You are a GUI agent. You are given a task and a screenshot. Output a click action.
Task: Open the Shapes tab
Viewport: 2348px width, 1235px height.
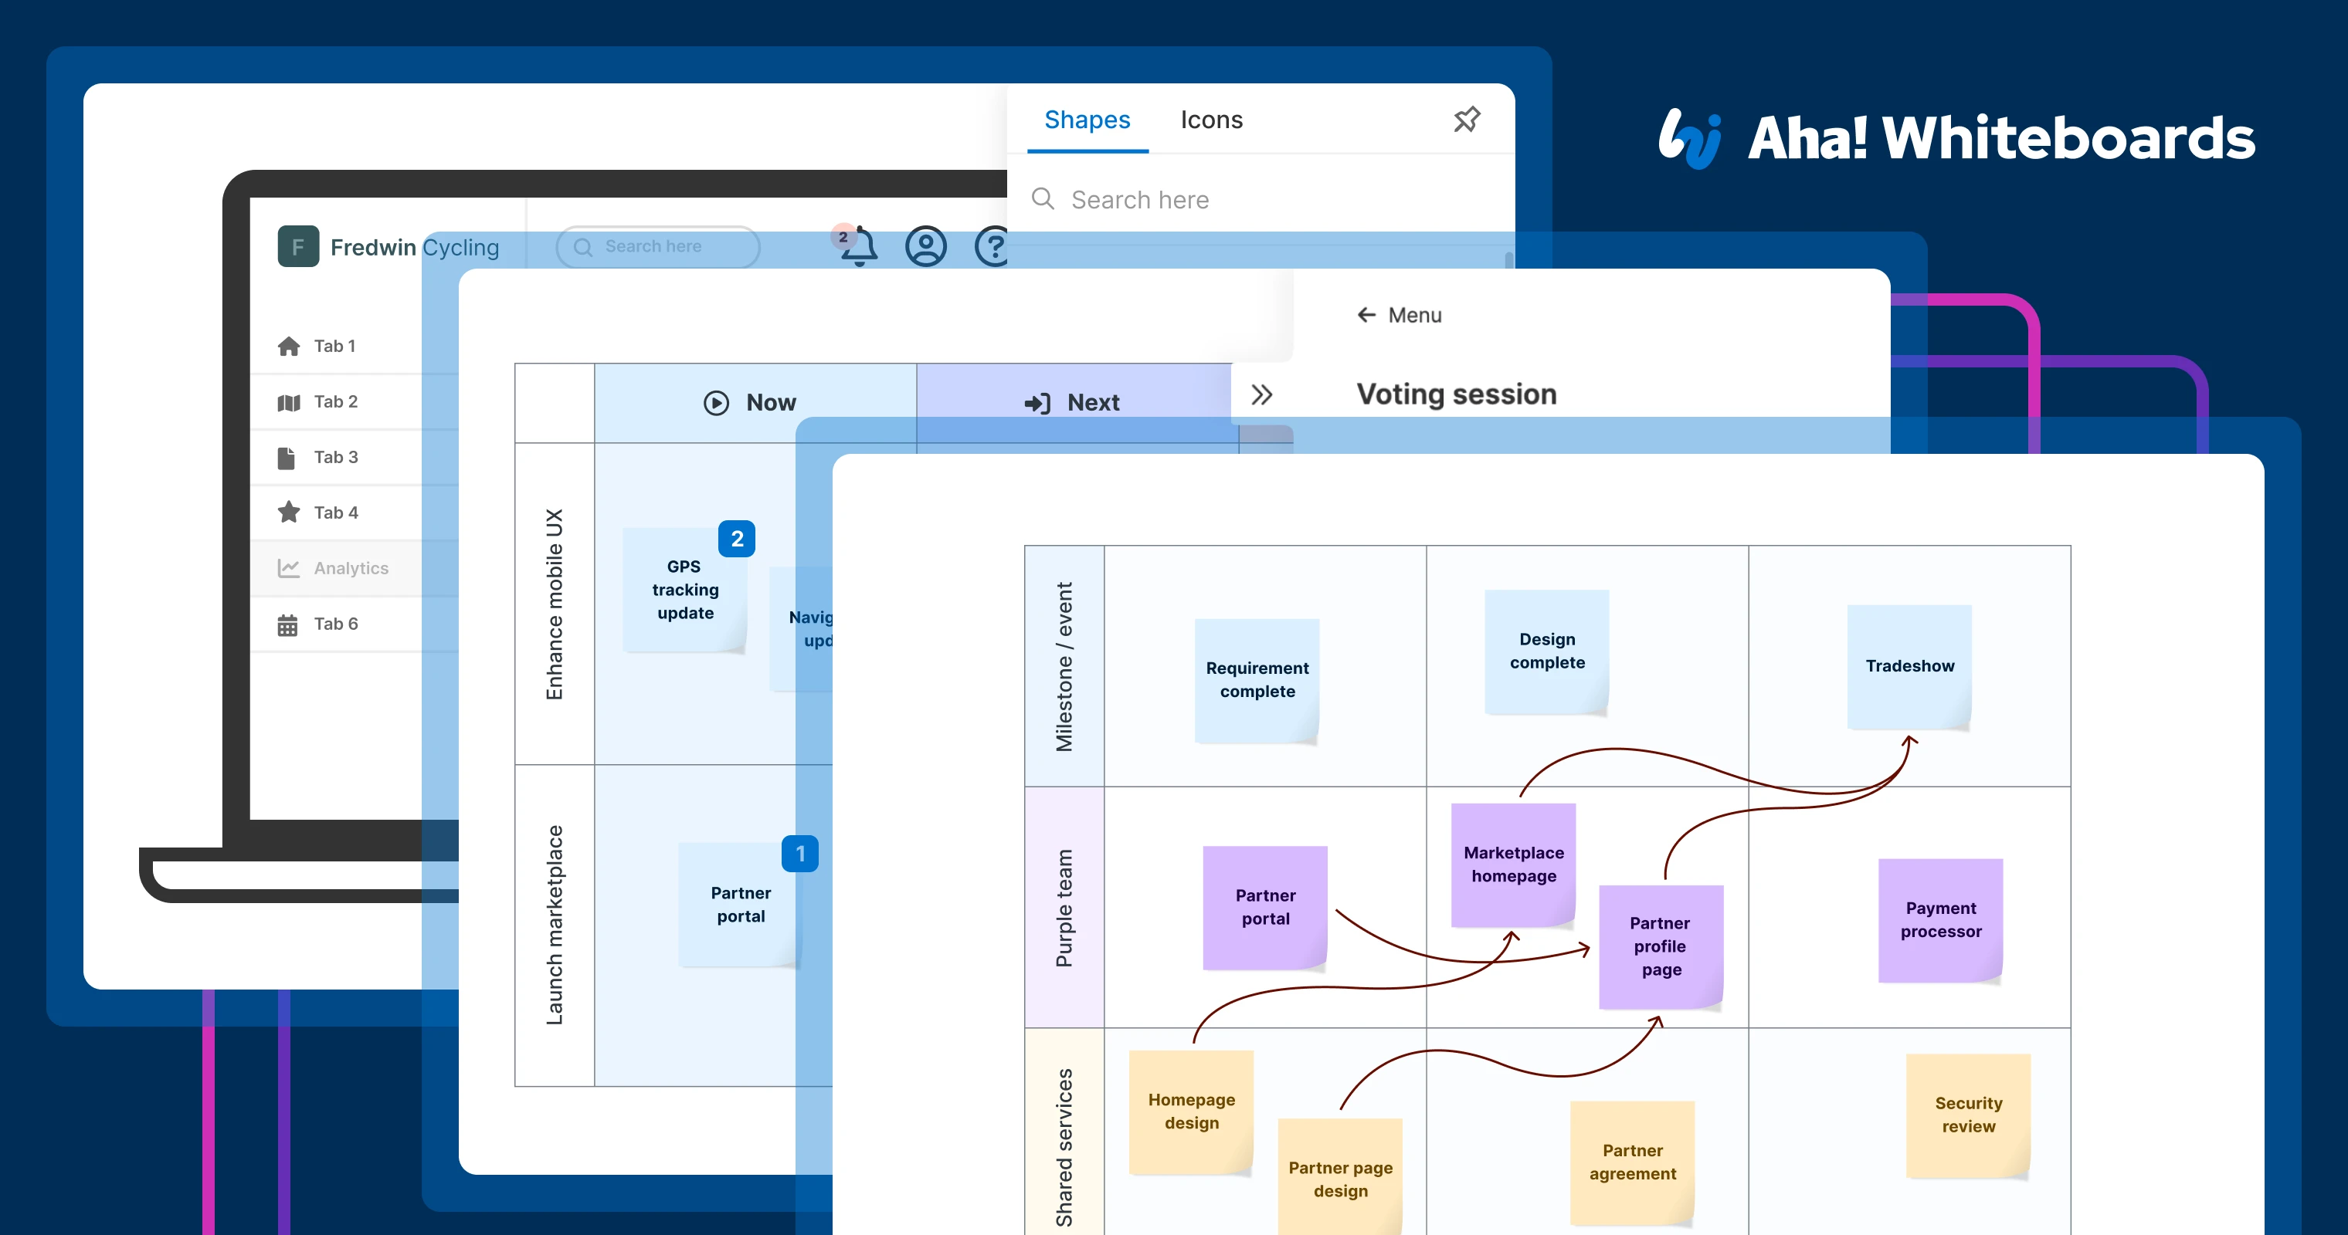point(1087,120)
